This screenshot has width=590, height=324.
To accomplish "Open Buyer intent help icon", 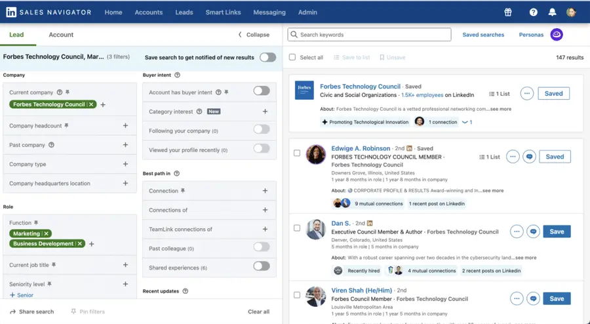I will [177, 75].
